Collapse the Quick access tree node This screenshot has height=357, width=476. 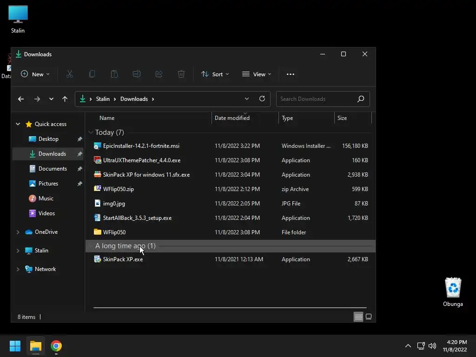click(x=18, y=124)
